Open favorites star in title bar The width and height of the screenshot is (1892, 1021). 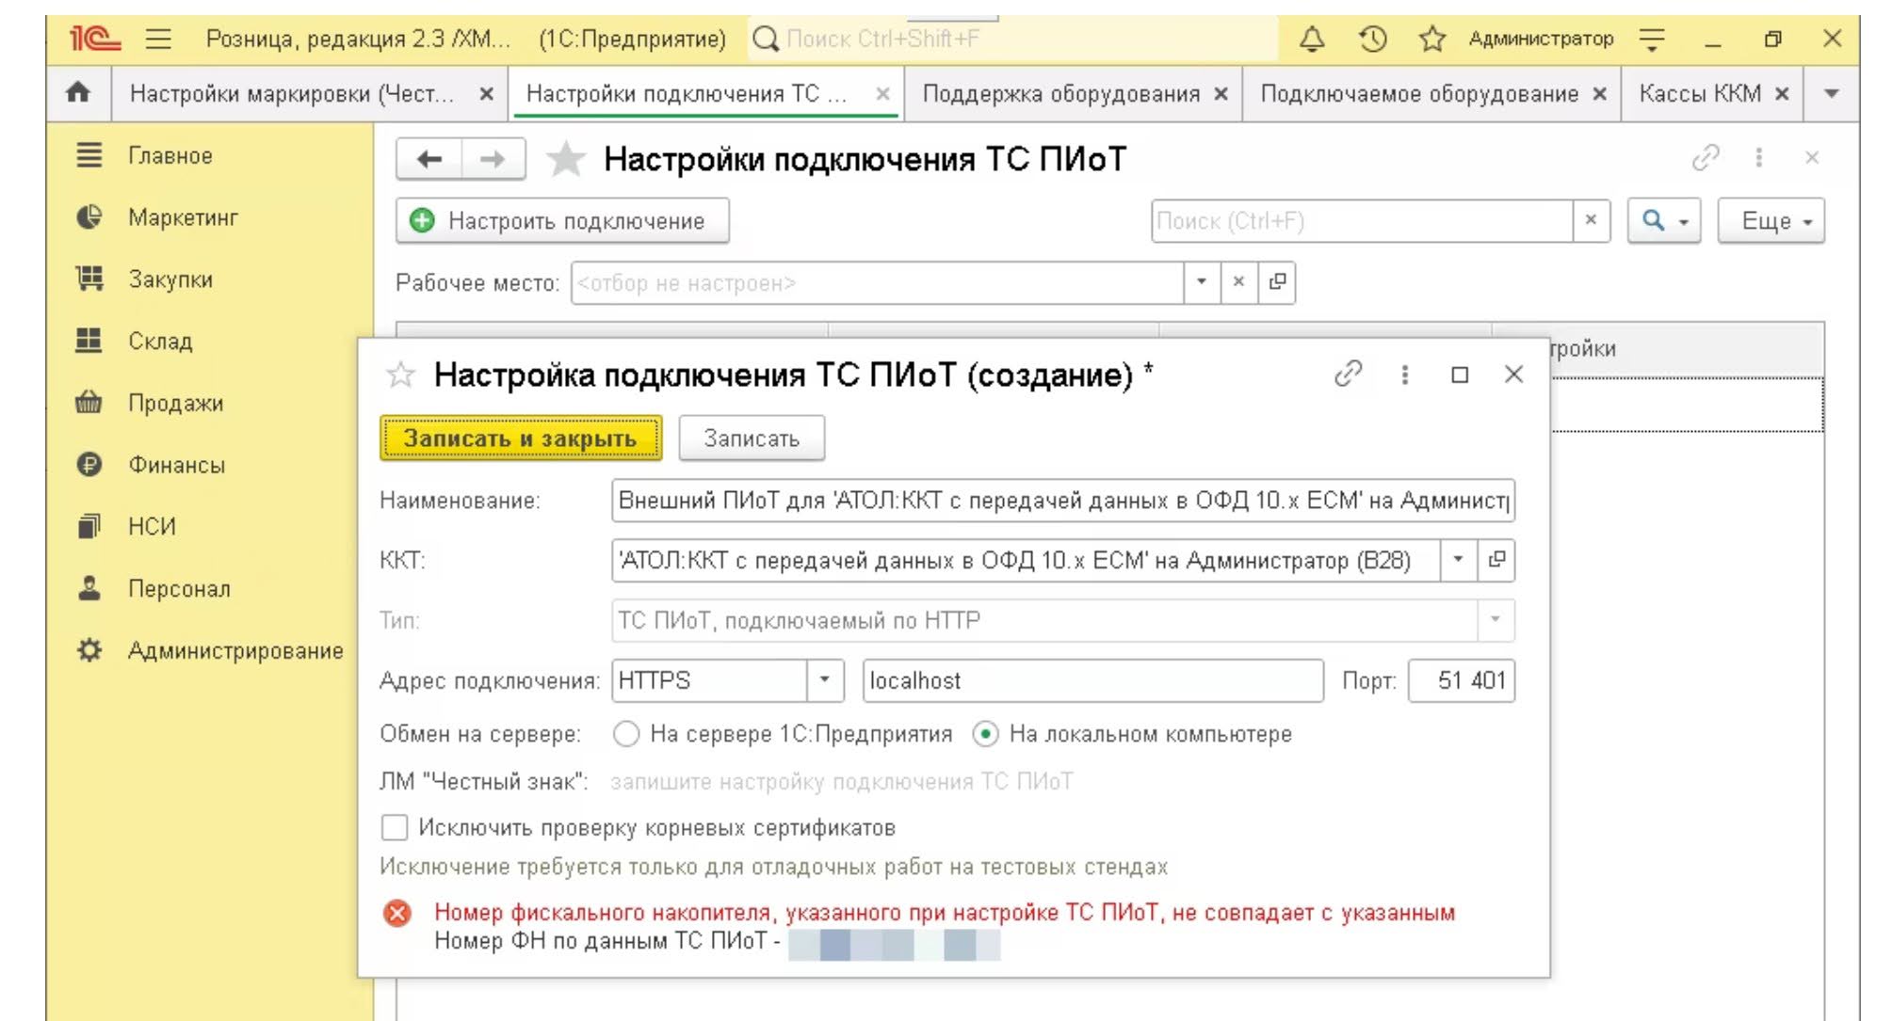pos(1431,39)
